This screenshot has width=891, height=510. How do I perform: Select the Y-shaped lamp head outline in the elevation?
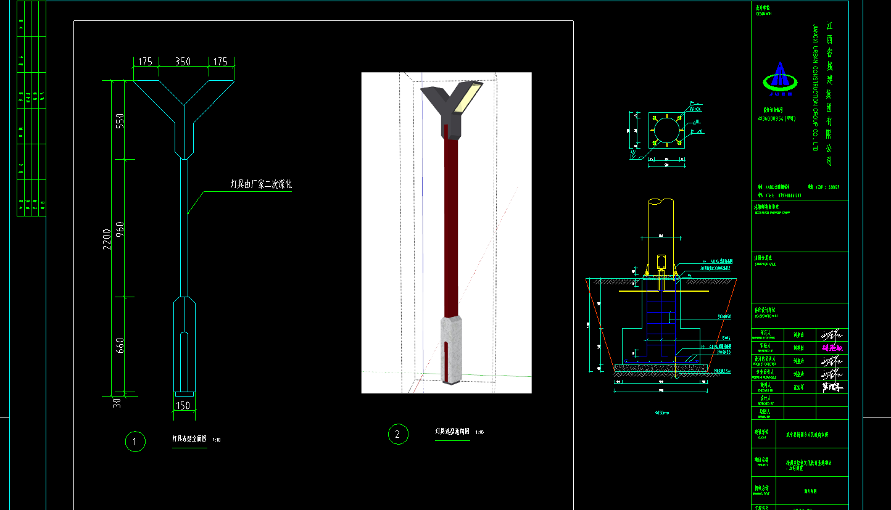pyautogui.click(x=184, y=118)
